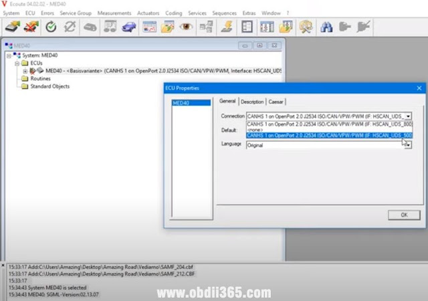This screenshot has height=301, width=428.
Task: Click OK in ECU Properties
Action: [x=404, y=215]
